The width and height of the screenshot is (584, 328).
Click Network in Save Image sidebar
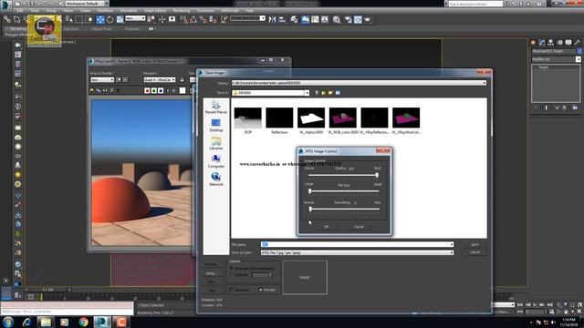click(x=215, y=179)
